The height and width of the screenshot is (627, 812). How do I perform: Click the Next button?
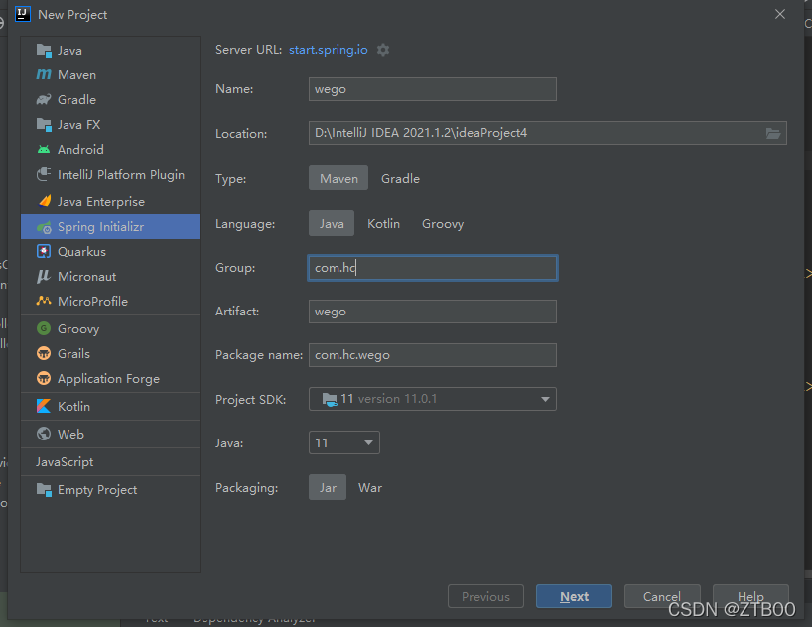point(574,596)
